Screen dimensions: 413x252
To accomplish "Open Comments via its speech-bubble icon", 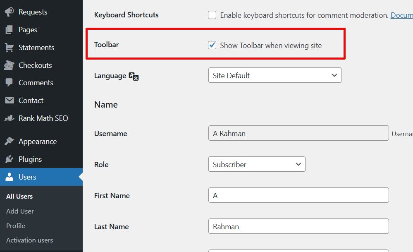I will pyautogui.click(x=9, y=82).
